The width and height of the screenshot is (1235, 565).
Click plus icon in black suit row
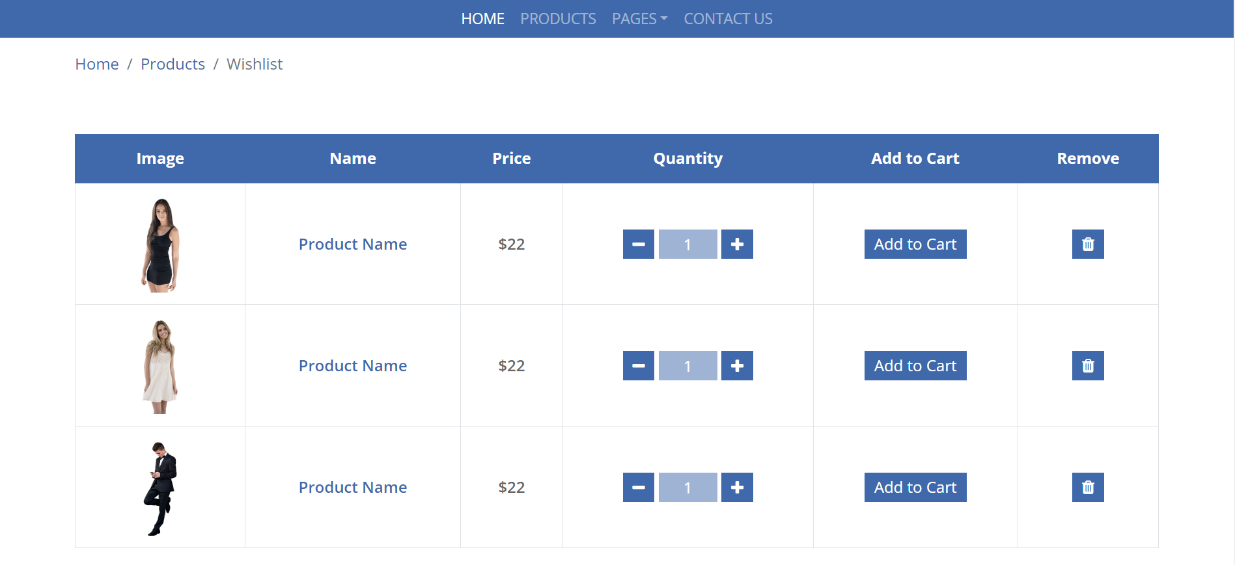pos(737,488)
